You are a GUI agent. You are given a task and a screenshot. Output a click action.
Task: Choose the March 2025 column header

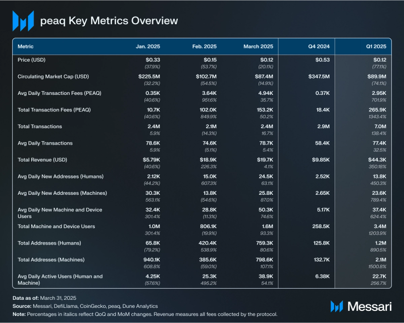[258, 46]
